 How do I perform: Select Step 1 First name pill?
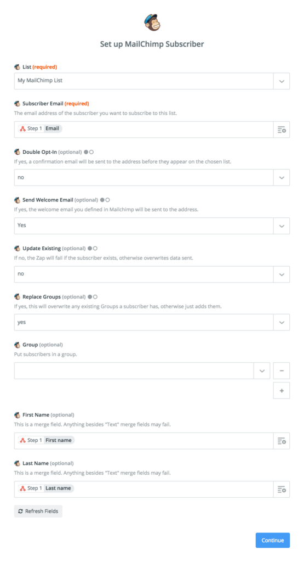pyautogui.click(x=46, y=440)
